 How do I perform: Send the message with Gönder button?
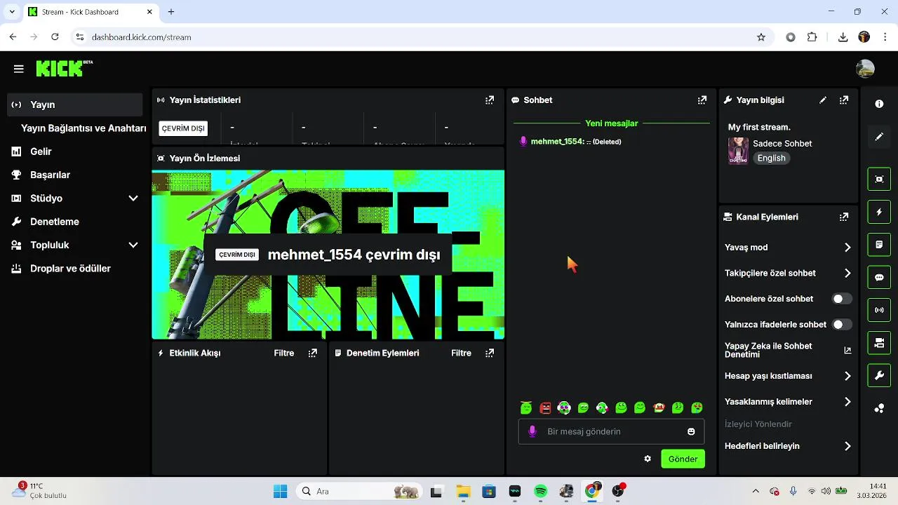[683, 459]
